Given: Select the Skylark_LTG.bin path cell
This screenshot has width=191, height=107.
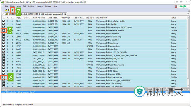Looking at the screenshot, I should 110,58.
